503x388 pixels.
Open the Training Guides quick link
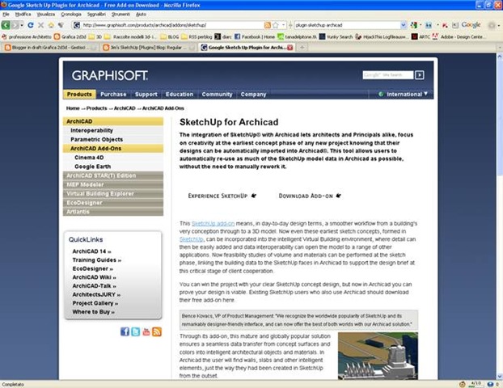coord(96,260)
